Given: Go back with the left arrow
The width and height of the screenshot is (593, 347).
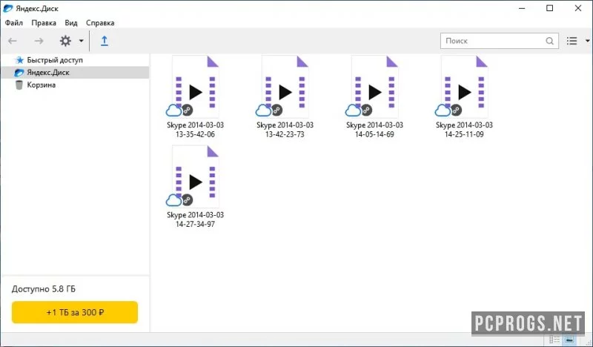Looking at the screenshot, I should (13, 41).
